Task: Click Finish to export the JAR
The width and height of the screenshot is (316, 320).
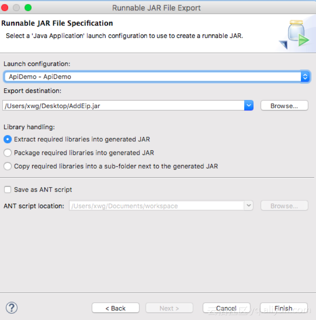Action: point(284,308)
